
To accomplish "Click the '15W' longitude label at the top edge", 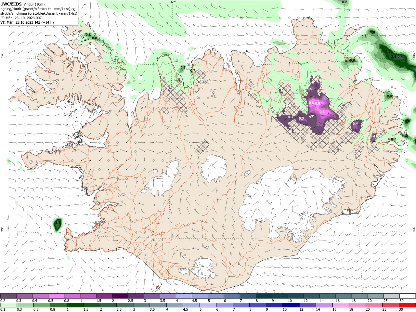I will coord(344,2).
